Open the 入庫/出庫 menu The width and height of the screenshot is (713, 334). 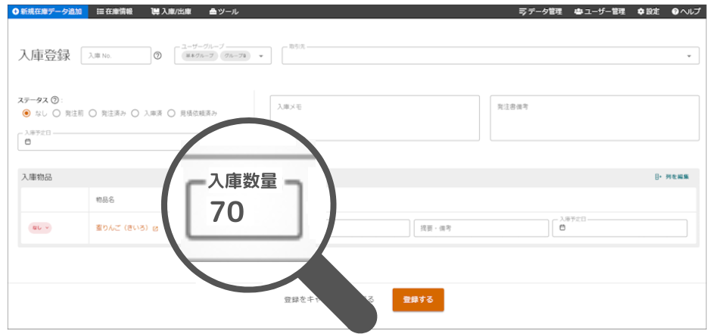(171, 12)
